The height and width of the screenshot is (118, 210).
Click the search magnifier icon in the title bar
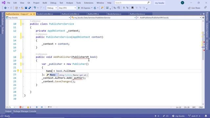point(148,3)
